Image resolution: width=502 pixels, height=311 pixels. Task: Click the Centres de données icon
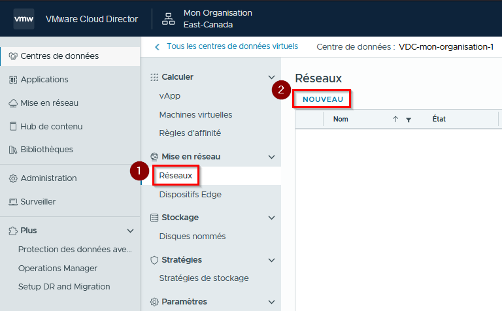point(13,56)
